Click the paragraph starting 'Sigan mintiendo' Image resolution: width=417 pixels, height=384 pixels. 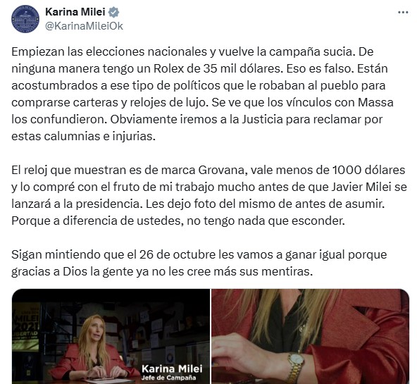click(x=199, y=263)
